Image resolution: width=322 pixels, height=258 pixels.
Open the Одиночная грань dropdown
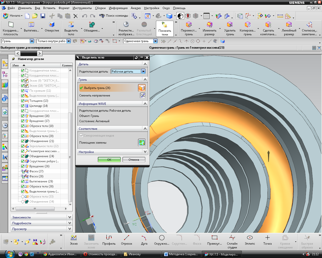coord(155,41)
